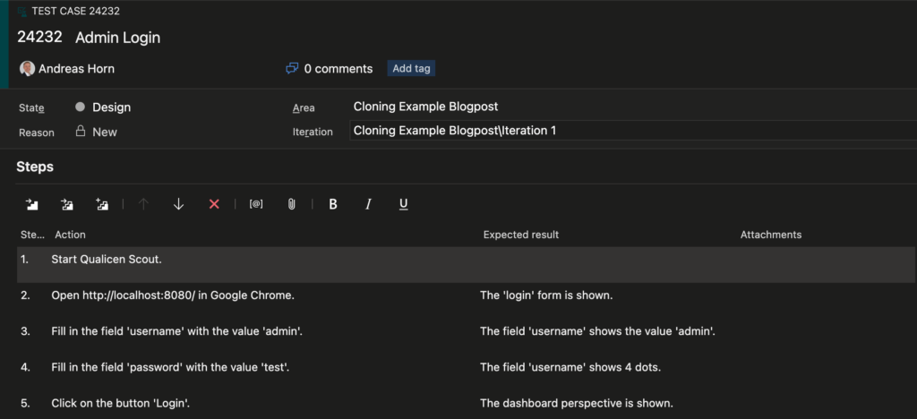Open the State field showing Design
Image resolution: width=917 pixels, height=419 pixels.
coord(111,107)
